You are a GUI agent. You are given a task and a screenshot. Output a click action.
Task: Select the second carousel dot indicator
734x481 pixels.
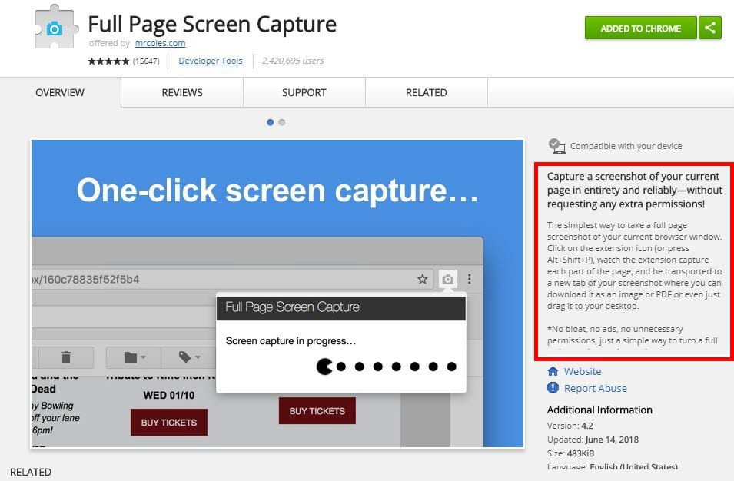282,122
